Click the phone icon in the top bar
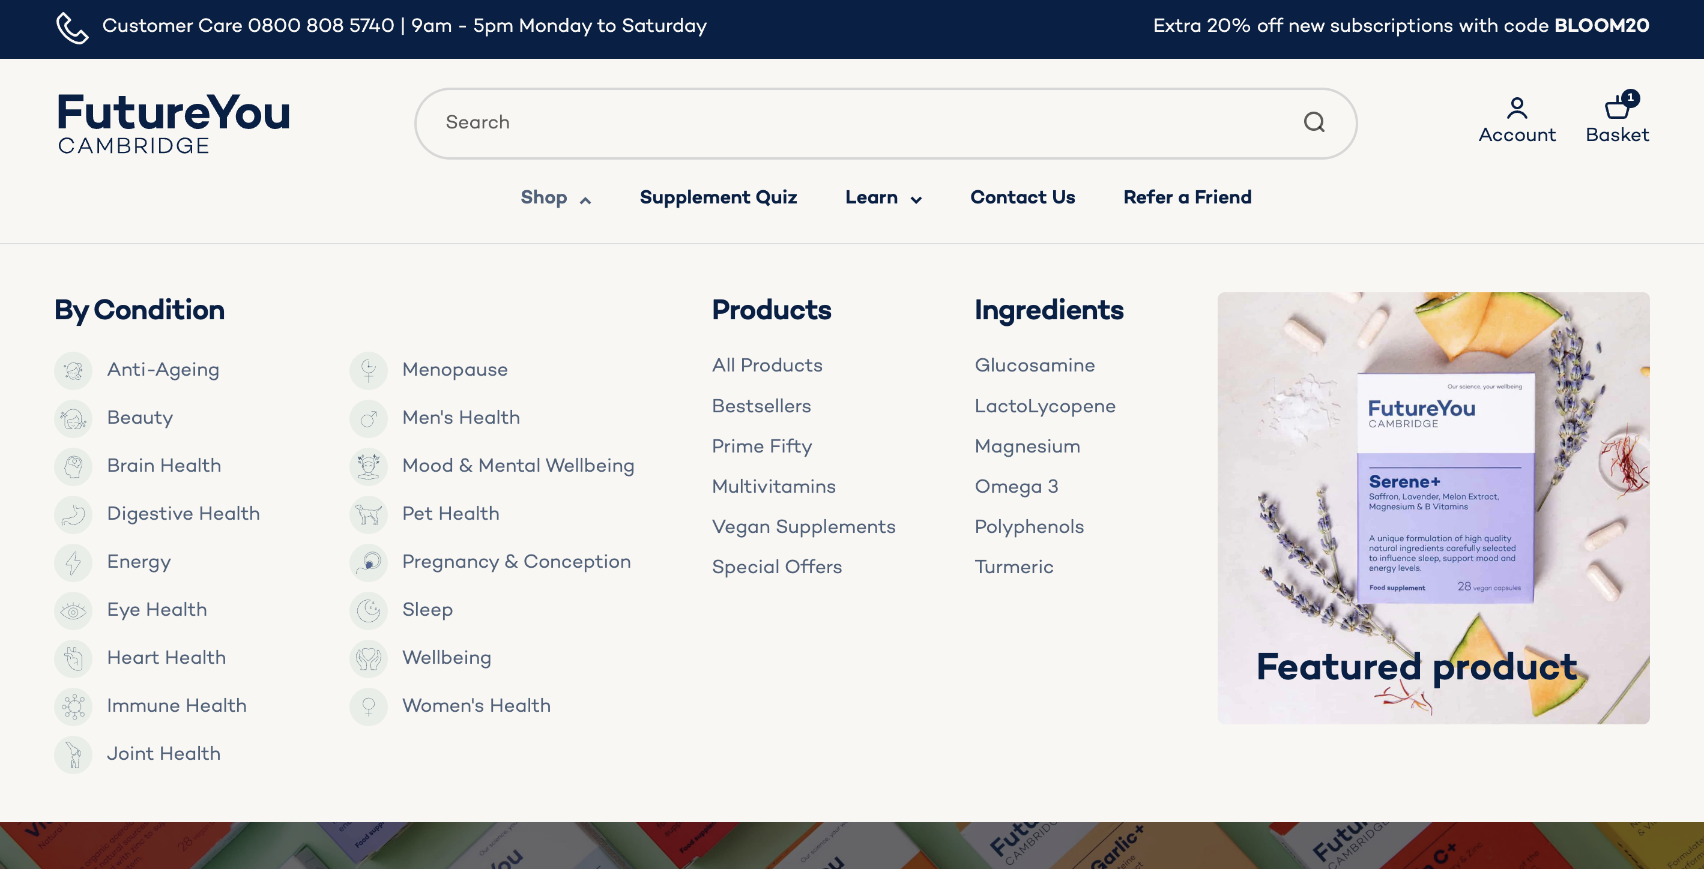The width and height of the screenshot is (1704, 869). pos(71,28)
